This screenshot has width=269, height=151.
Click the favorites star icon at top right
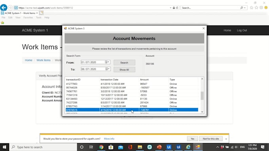pyautogui.click(x=256, y=8)
